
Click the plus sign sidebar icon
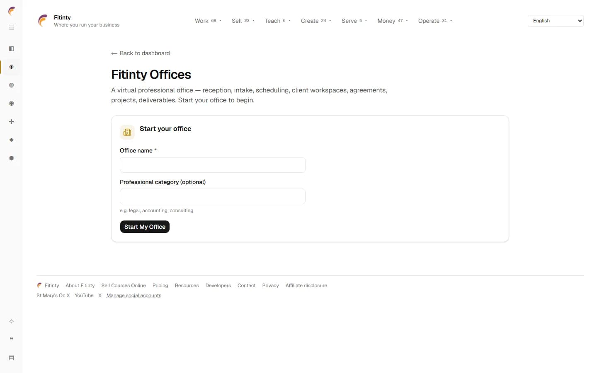coord(12,122)
